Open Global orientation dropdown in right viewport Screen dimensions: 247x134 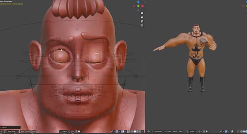tap(192, 131)
